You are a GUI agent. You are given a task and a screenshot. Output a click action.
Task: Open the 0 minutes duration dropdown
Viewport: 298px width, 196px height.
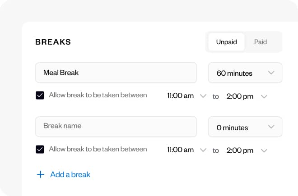click(x=245, y=127)
